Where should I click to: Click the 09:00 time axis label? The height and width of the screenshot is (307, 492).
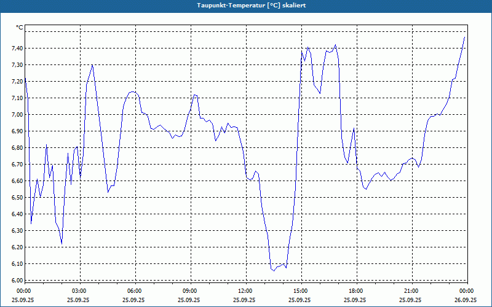[x=191, y=291]
